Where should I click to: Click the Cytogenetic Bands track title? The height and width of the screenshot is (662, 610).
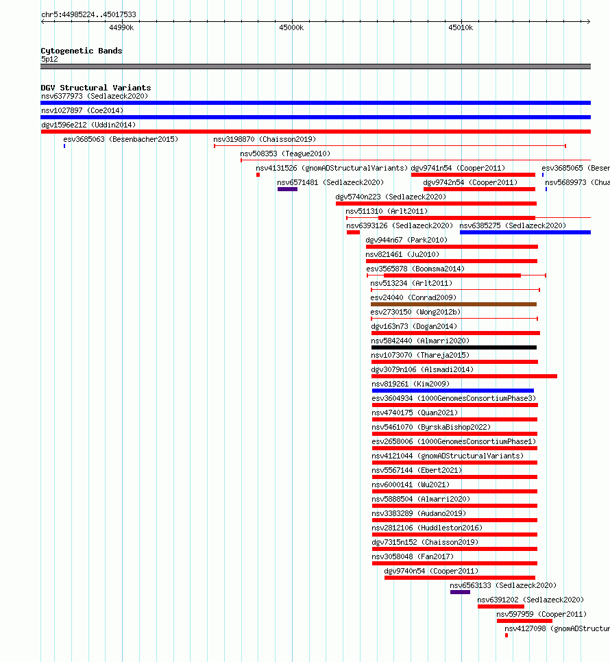[x=82, y=51]
